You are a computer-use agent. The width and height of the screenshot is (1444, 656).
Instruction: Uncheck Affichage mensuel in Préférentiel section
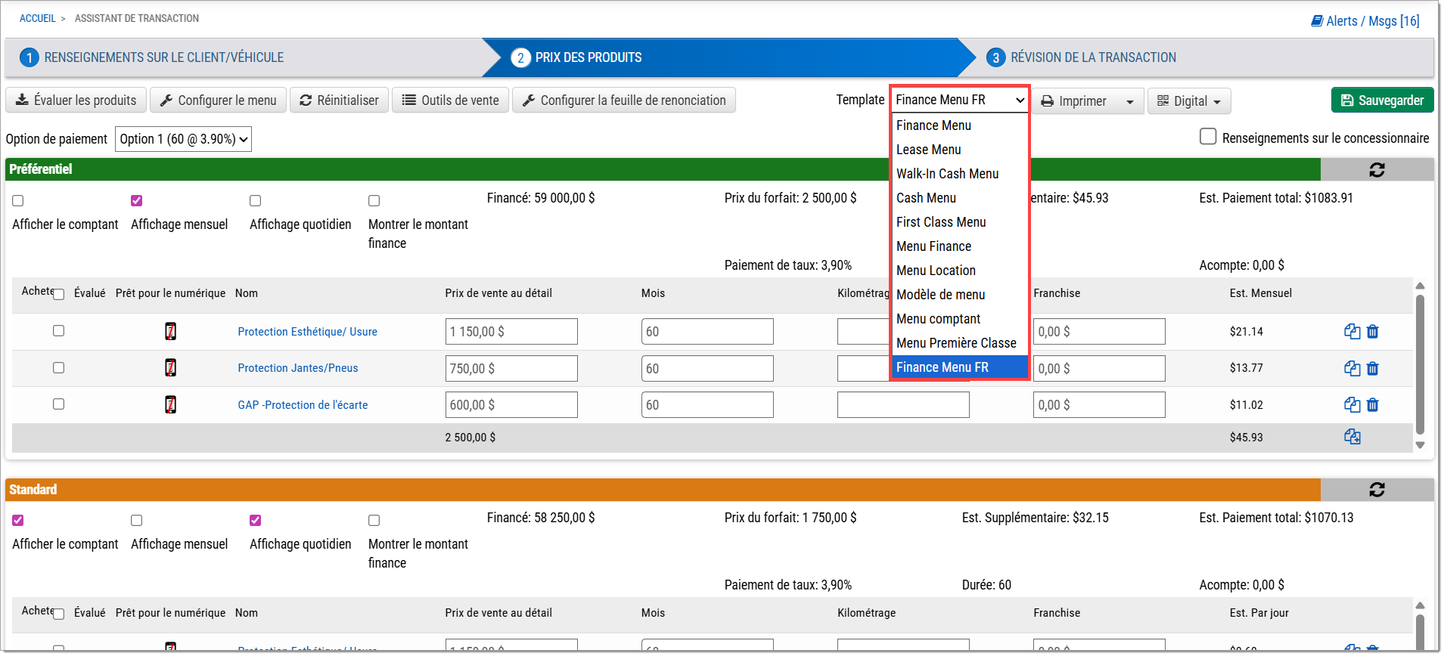[136, 201]
